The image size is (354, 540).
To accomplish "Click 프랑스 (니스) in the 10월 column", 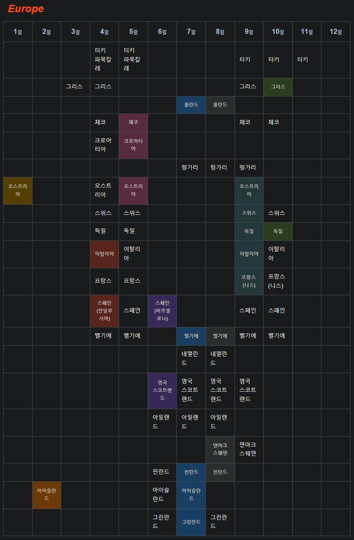I will [x=277, y=281].
